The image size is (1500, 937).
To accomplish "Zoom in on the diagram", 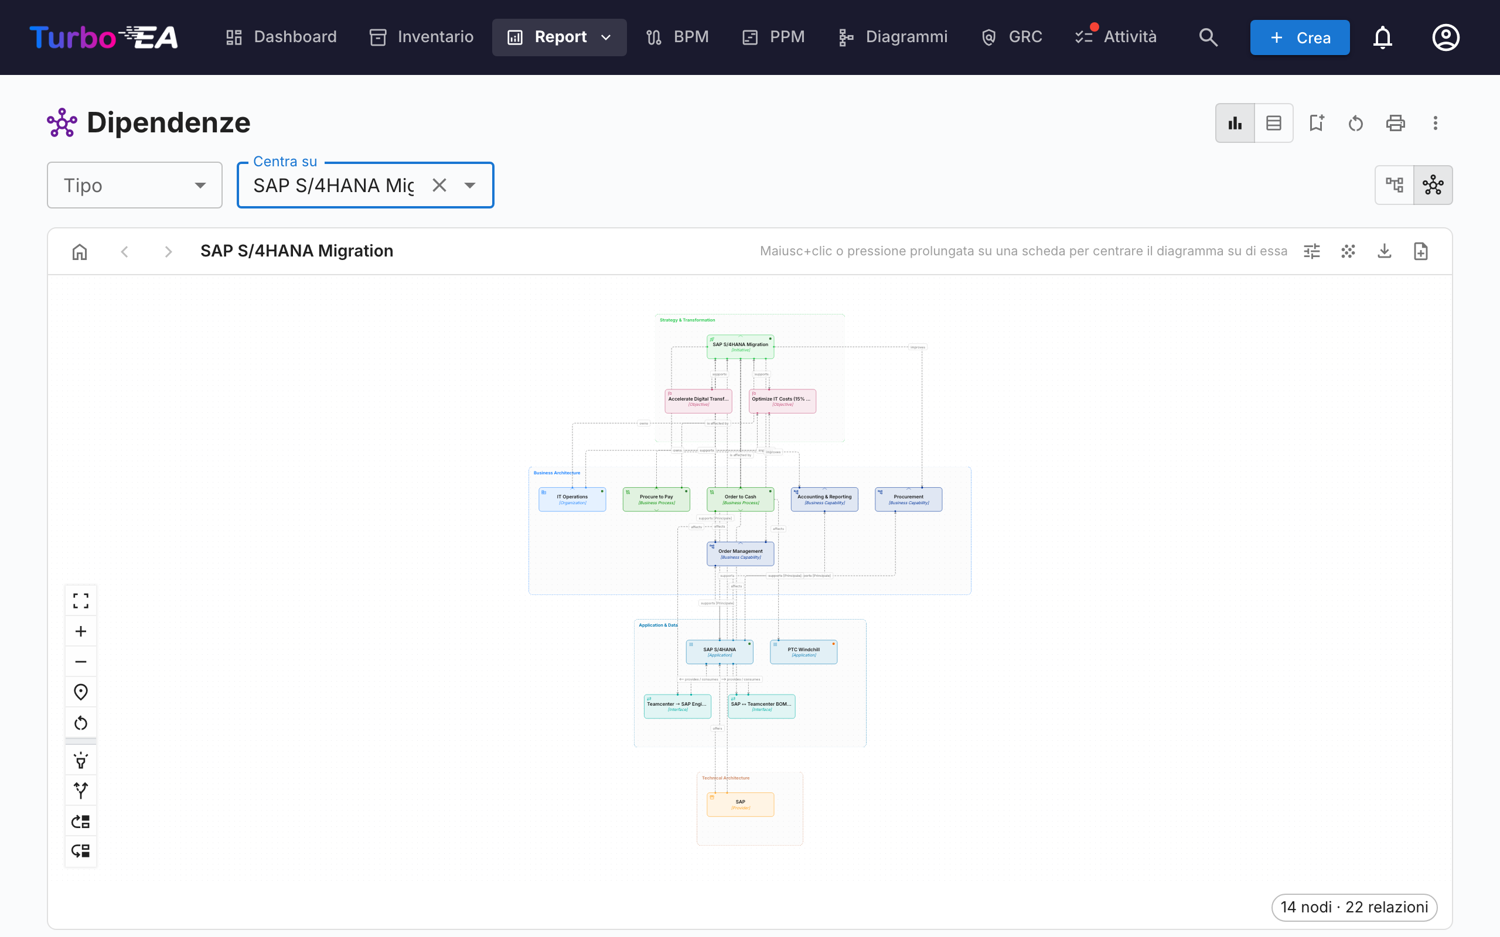I will (x=81, y=631).
